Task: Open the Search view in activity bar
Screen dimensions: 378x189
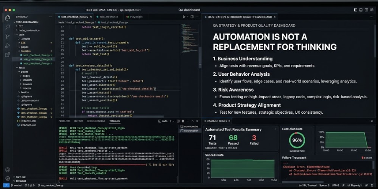Action: (7, 27)
